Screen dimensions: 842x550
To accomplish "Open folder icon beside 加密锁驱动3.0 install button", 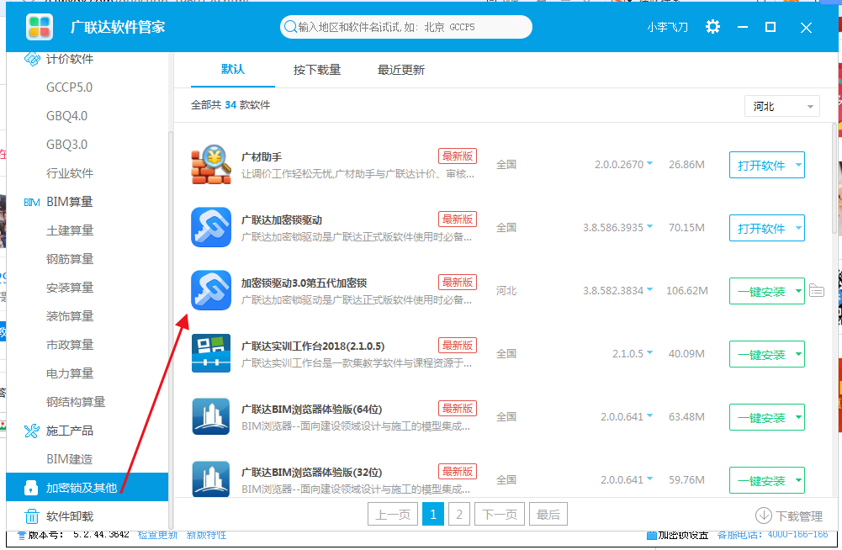I will 817,291.
